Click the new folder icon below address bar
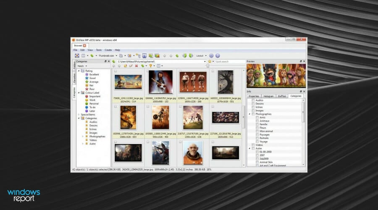 (x=125, y=66)
